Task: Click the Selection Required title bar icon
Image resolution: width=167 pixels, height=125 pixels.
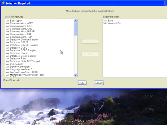Action: [x=3, y=3]
